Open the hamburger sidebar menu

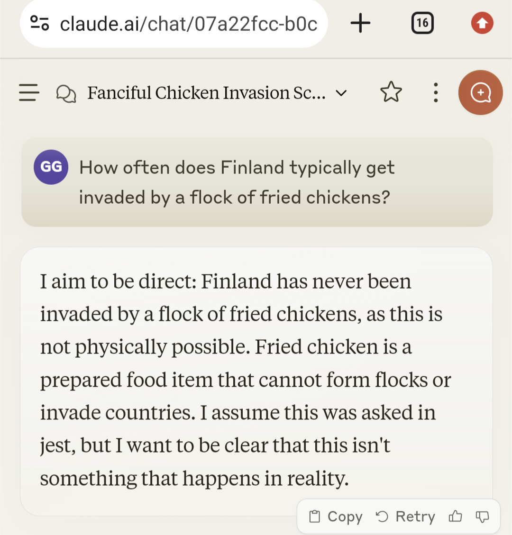29,92
